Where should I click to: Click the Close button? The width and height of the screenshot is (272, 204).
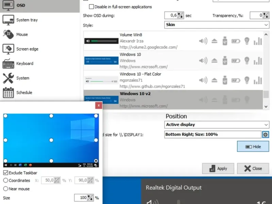pos(253,168)
